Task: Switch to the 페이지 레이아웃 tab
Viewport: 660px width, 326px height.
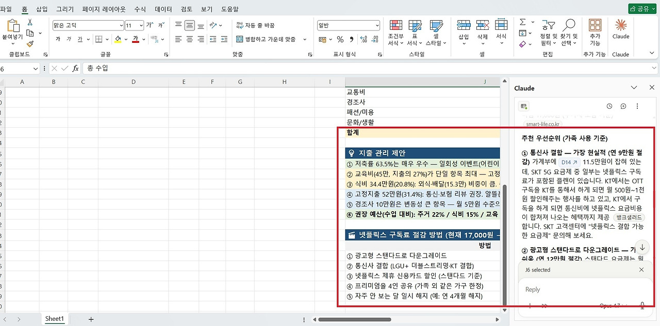Action: click(104, 9)
